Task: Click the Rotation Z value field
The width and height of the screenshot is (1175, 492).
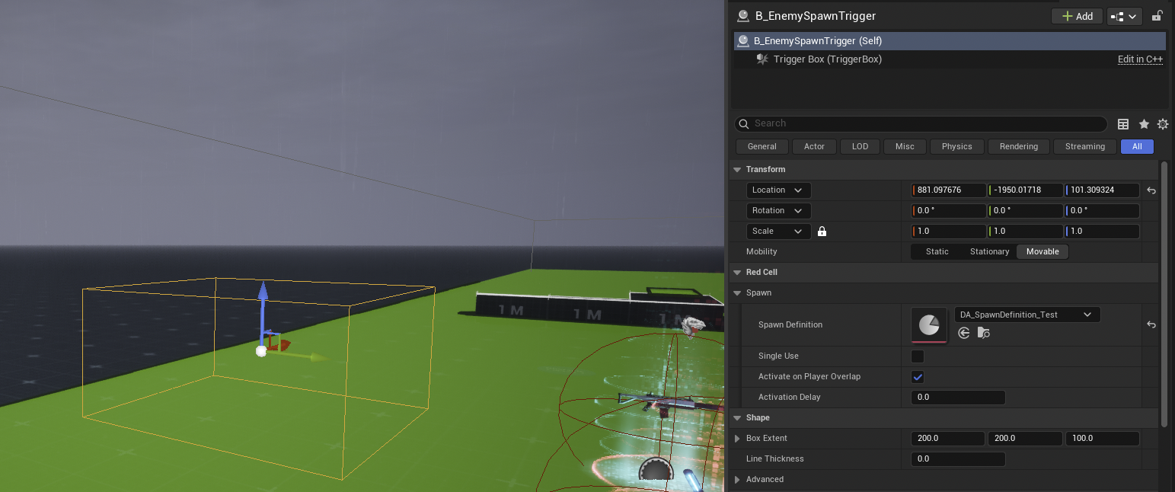Action: pyautogui.click(x=1102, y=210)
